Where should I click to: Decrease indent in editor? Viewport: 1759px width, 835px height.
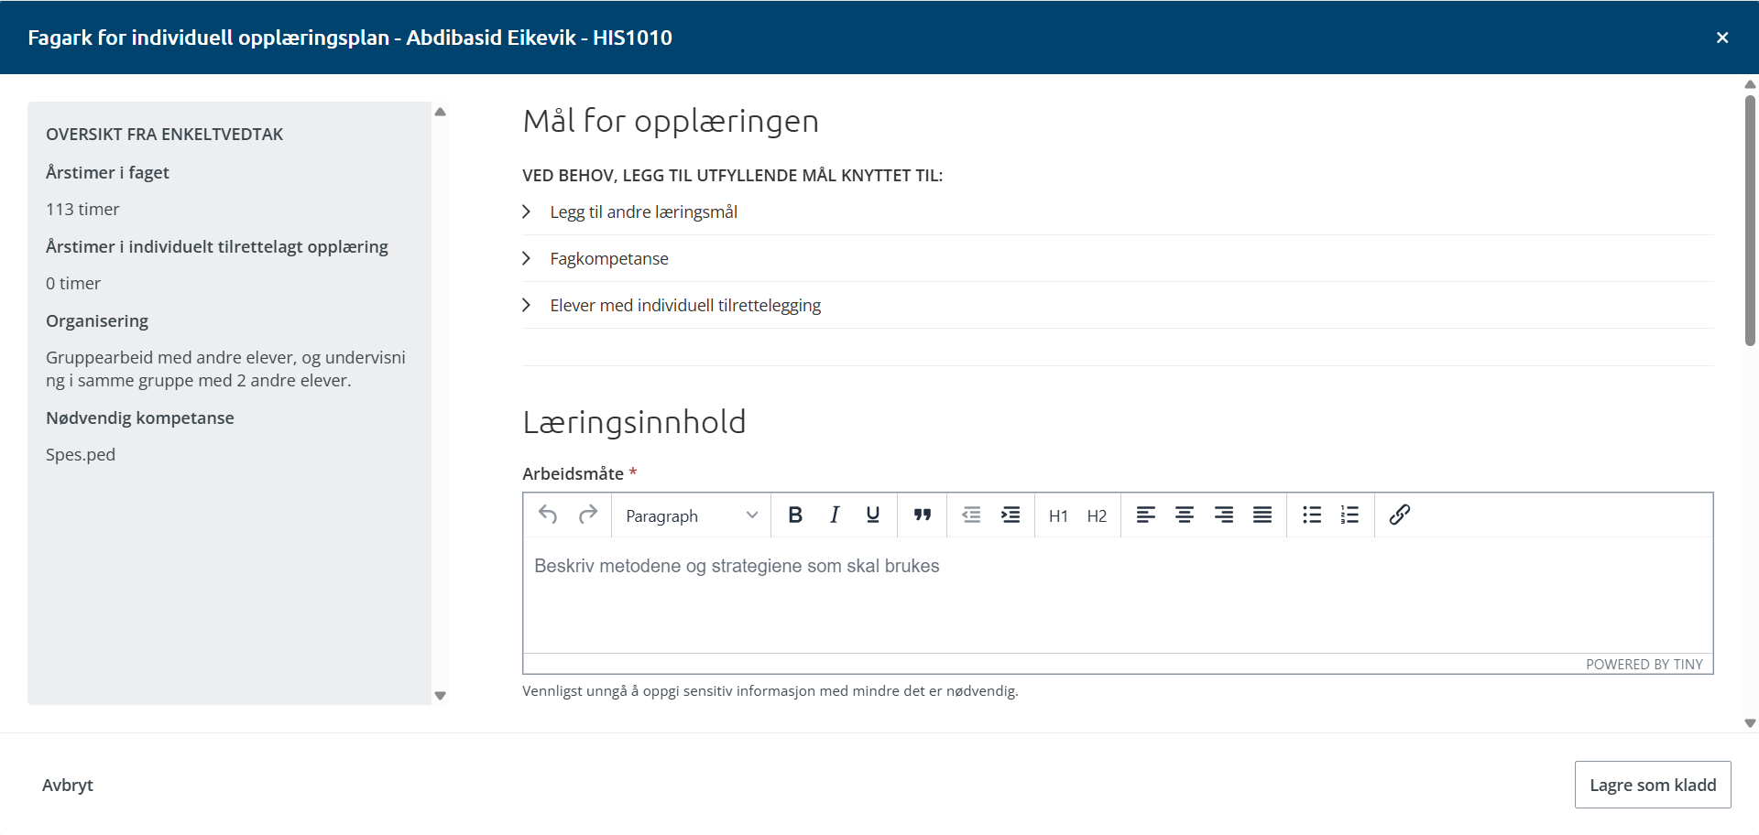point(971,515)
